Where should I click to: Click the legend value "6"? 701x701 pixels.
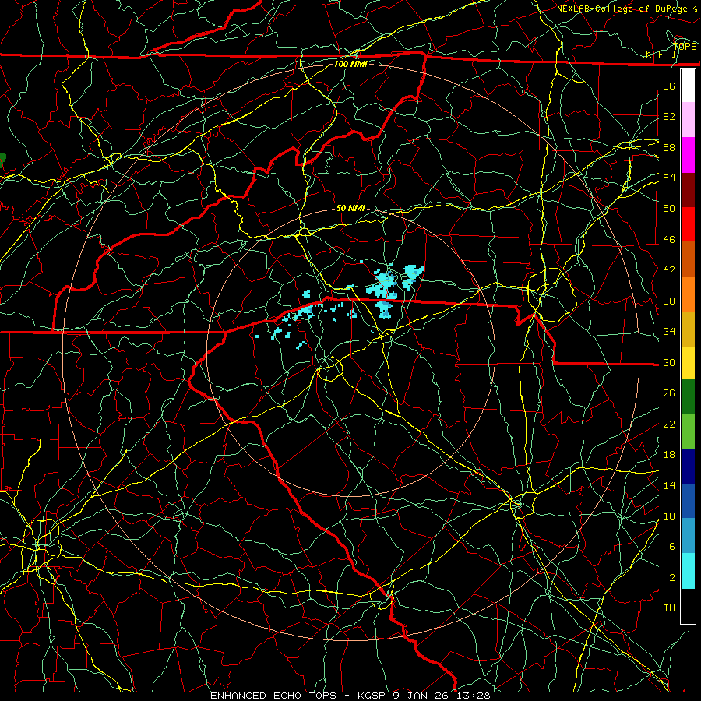point(672,546)
